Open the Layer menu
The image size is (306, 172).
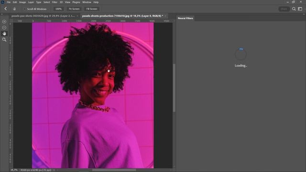[31, 2]
